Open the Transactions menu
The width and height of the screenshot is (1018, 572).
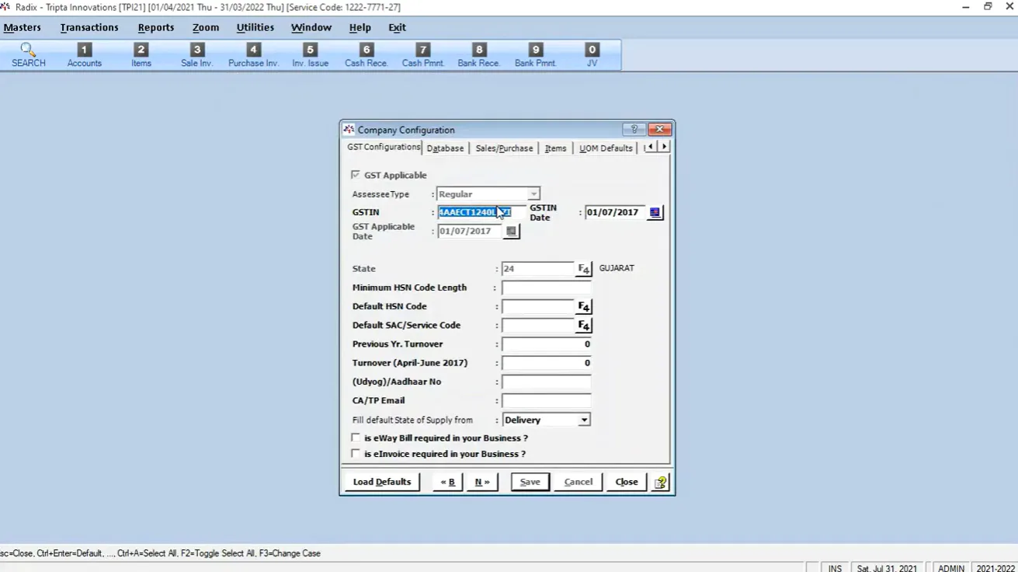(x=89, y=27)
